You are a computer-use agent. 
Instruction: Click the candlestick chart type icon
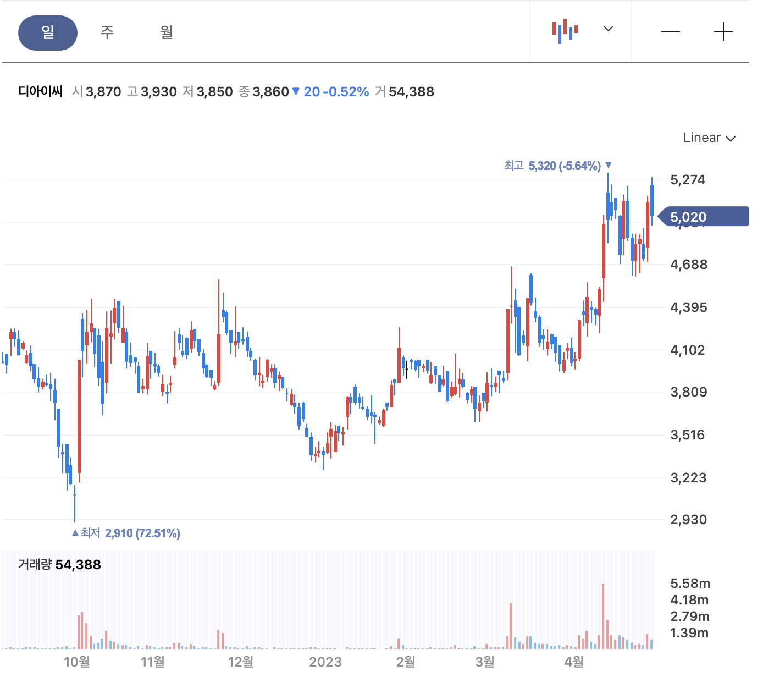tap(565, 31)
